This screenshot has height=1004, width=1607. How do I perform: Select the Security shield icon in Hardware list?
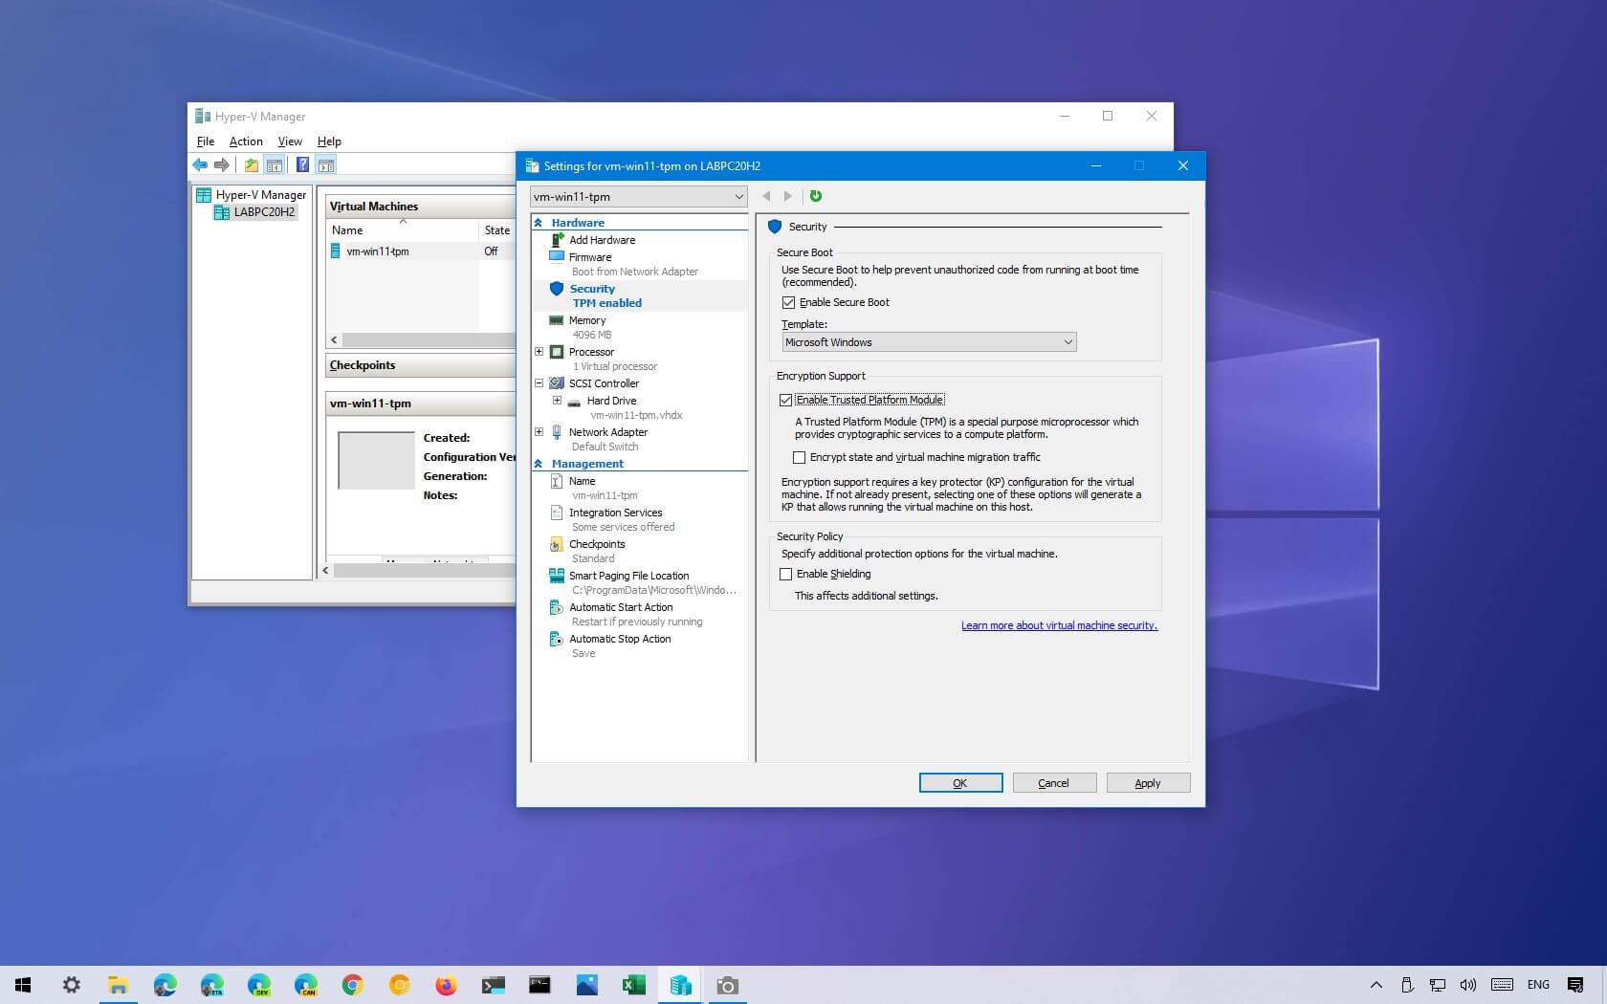557,289
